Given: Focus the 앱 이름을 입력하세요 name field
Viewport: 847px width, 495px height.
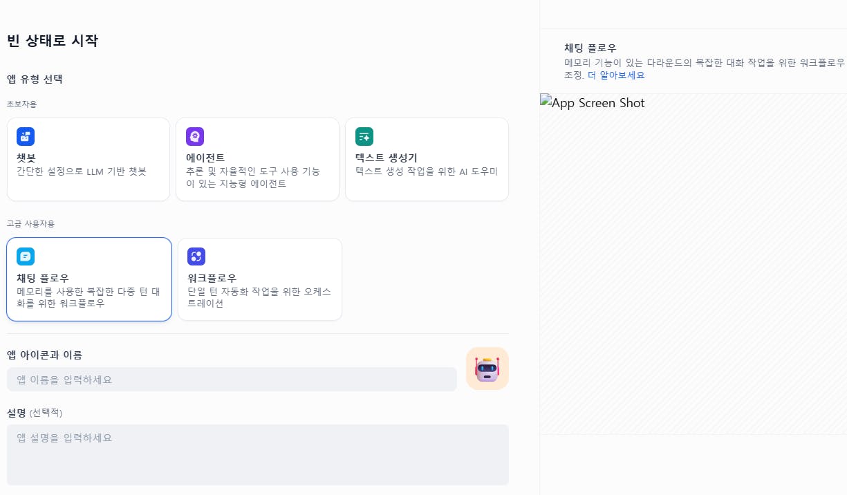Looking at the screenshot, I should [232, 380].
